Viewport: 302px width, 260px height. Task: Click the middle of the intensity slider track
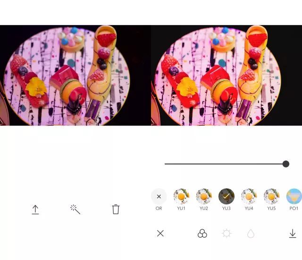225,164
